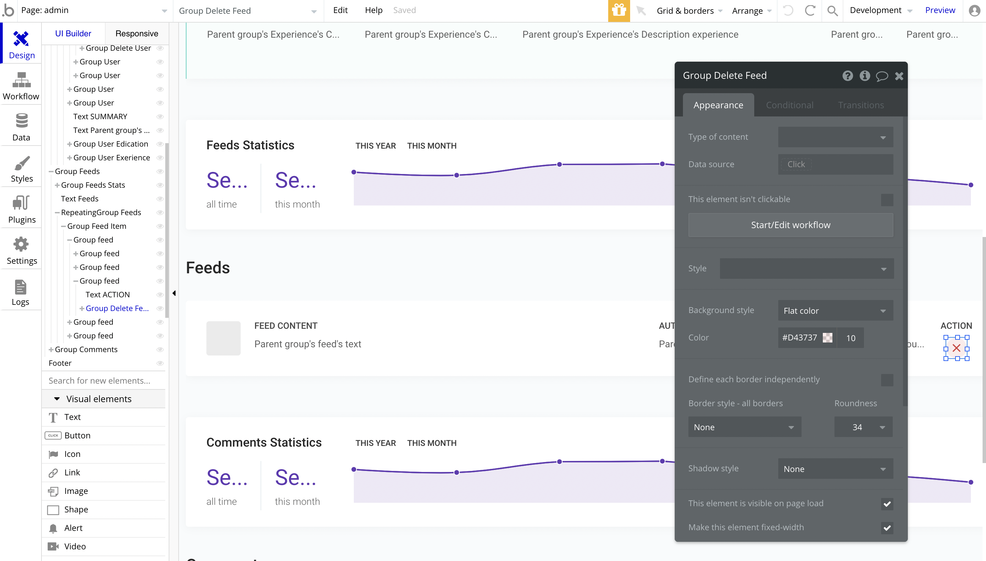
Task: Click the #D43737 color swatch
Action: point(827,338)
